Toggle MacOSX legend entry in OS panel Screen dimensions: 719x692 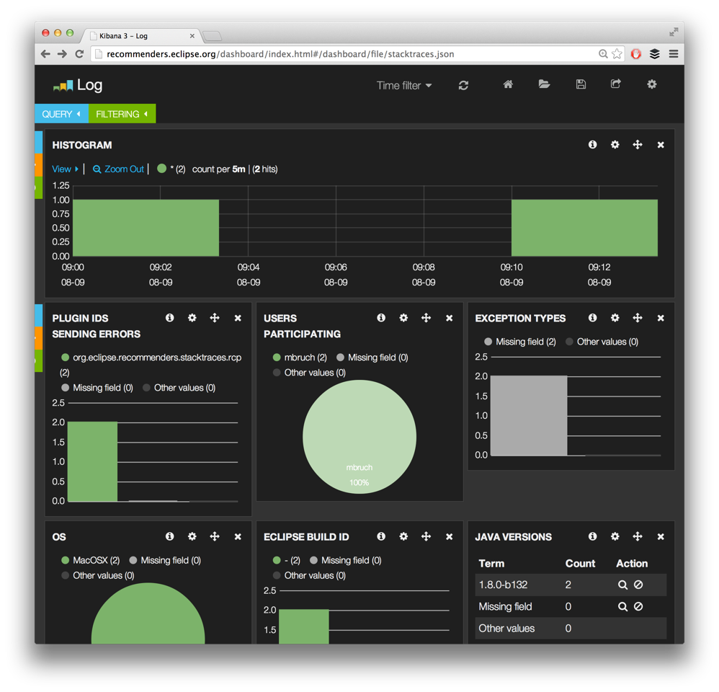90,560
